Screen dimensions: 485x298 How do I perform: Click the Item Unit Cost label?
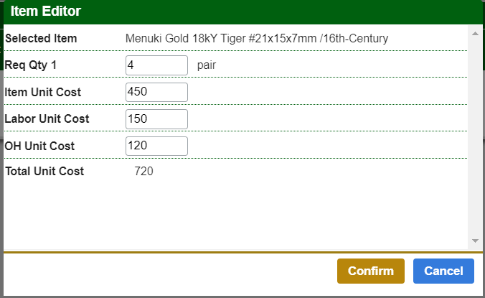43,92
